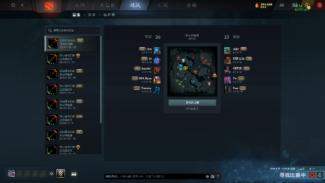Select the second live match in list

(73, 59)
